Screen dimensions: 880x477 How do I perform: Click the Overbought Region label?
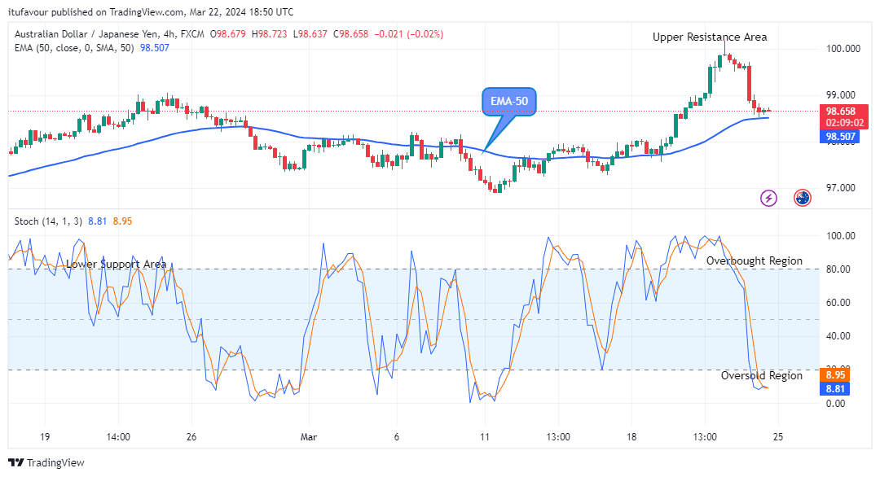755,260
